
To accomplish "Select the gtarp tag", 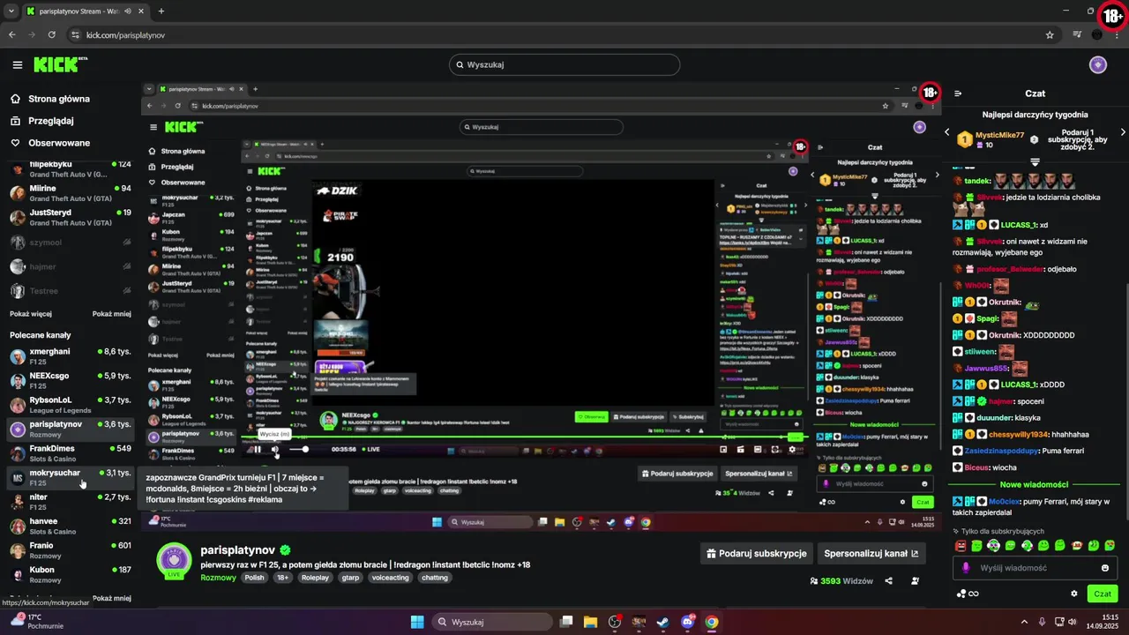I will click(350, 578).
